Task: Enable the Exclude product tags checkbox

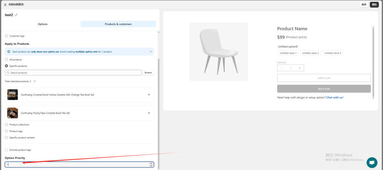Action: point(6,150)
